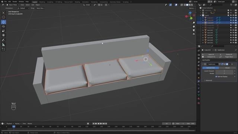The width and height of the screenshot is (238, 134).
Task: Open the View Layer properties tab
Action: (x=199, y=62)
